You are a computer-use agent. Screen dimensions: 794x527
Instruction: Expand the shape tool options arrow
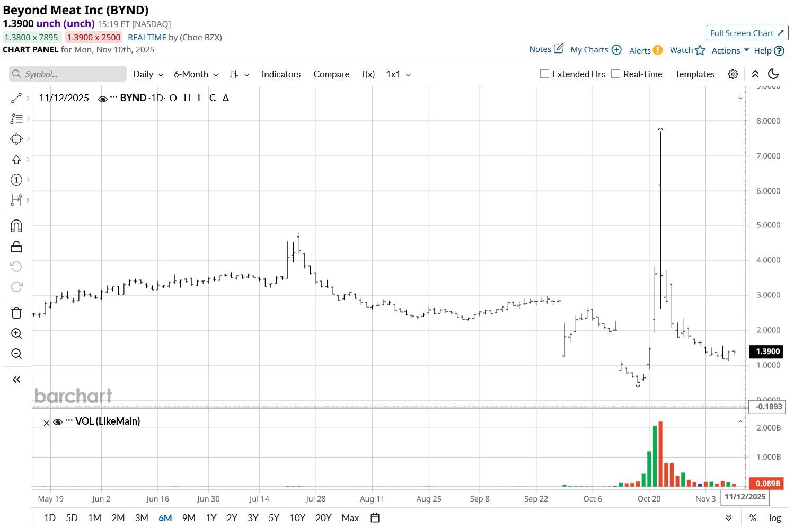28,139
